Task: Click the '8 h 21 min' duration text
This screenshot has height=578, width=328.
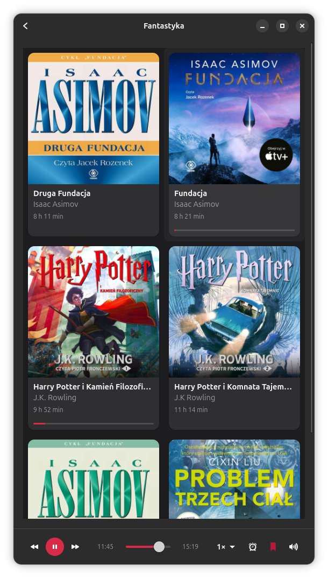Action: click(x=189, y=217)
